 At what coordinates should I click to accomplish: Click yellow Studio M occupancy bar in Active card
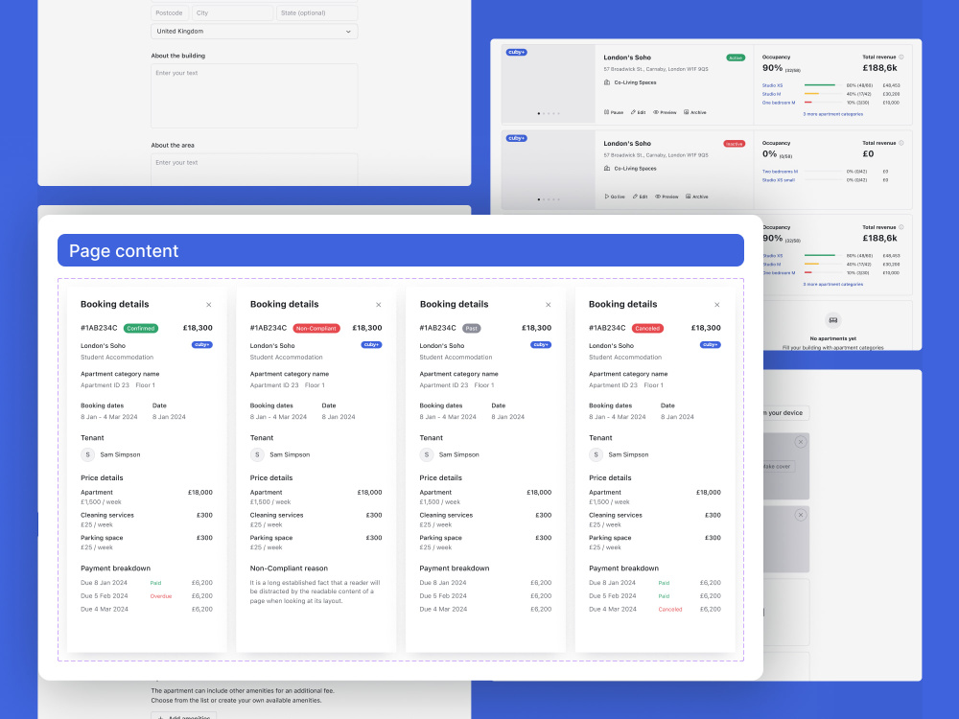(811, 94)
